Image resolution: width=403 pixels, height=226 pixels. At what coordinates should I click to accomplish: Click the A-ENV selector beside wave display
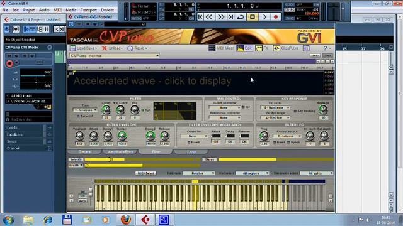[329, 73]
